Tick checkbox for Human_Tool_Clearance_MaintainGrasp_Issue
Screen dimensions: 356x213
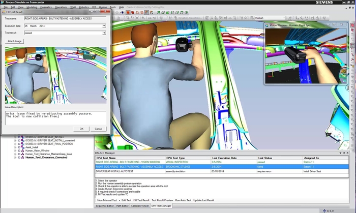pos(19,154)
